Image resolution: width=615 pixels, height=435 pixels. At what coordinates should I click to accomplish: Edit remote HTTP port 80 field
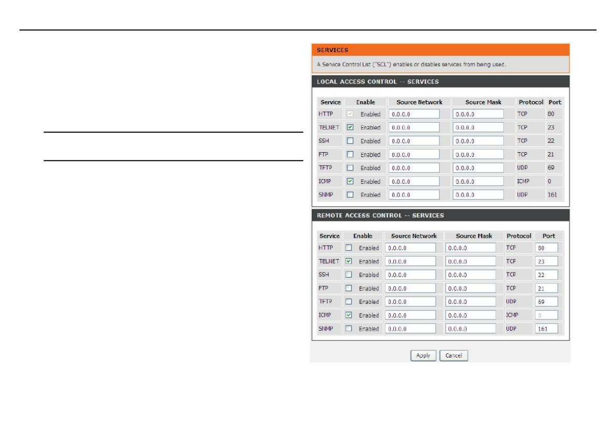(546, 248)
